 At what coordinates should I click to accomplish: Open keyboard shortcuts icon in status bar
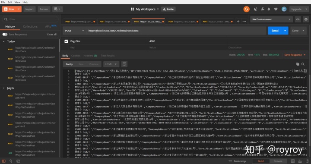click(300, 161)
